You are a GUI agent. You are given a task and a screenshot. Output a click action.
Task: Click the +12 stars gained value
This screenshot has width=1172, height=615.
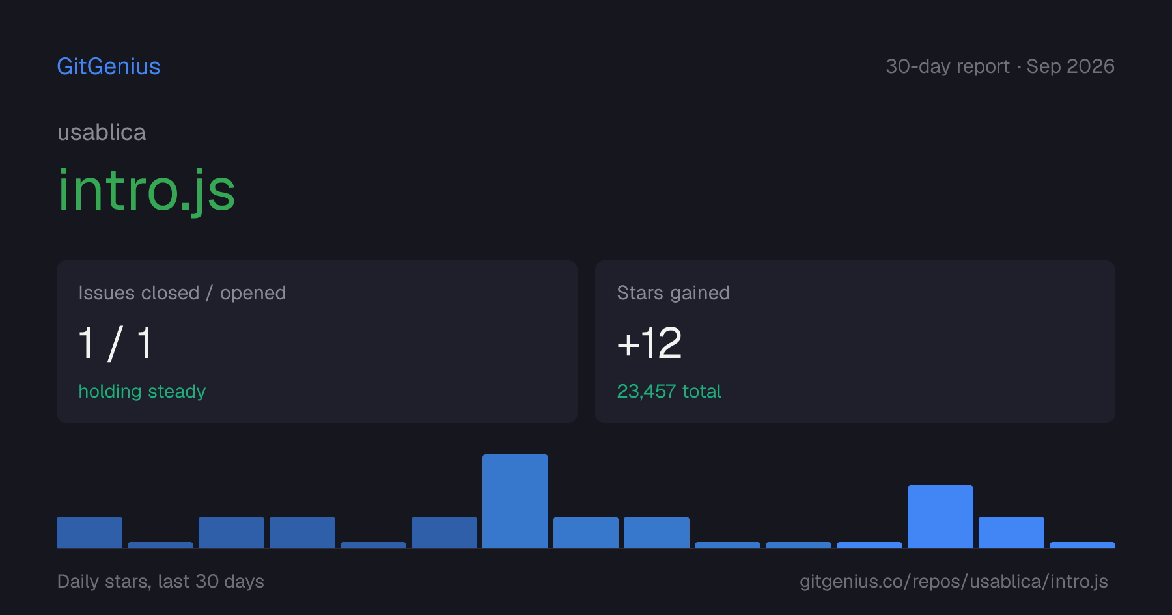point(649,343)
